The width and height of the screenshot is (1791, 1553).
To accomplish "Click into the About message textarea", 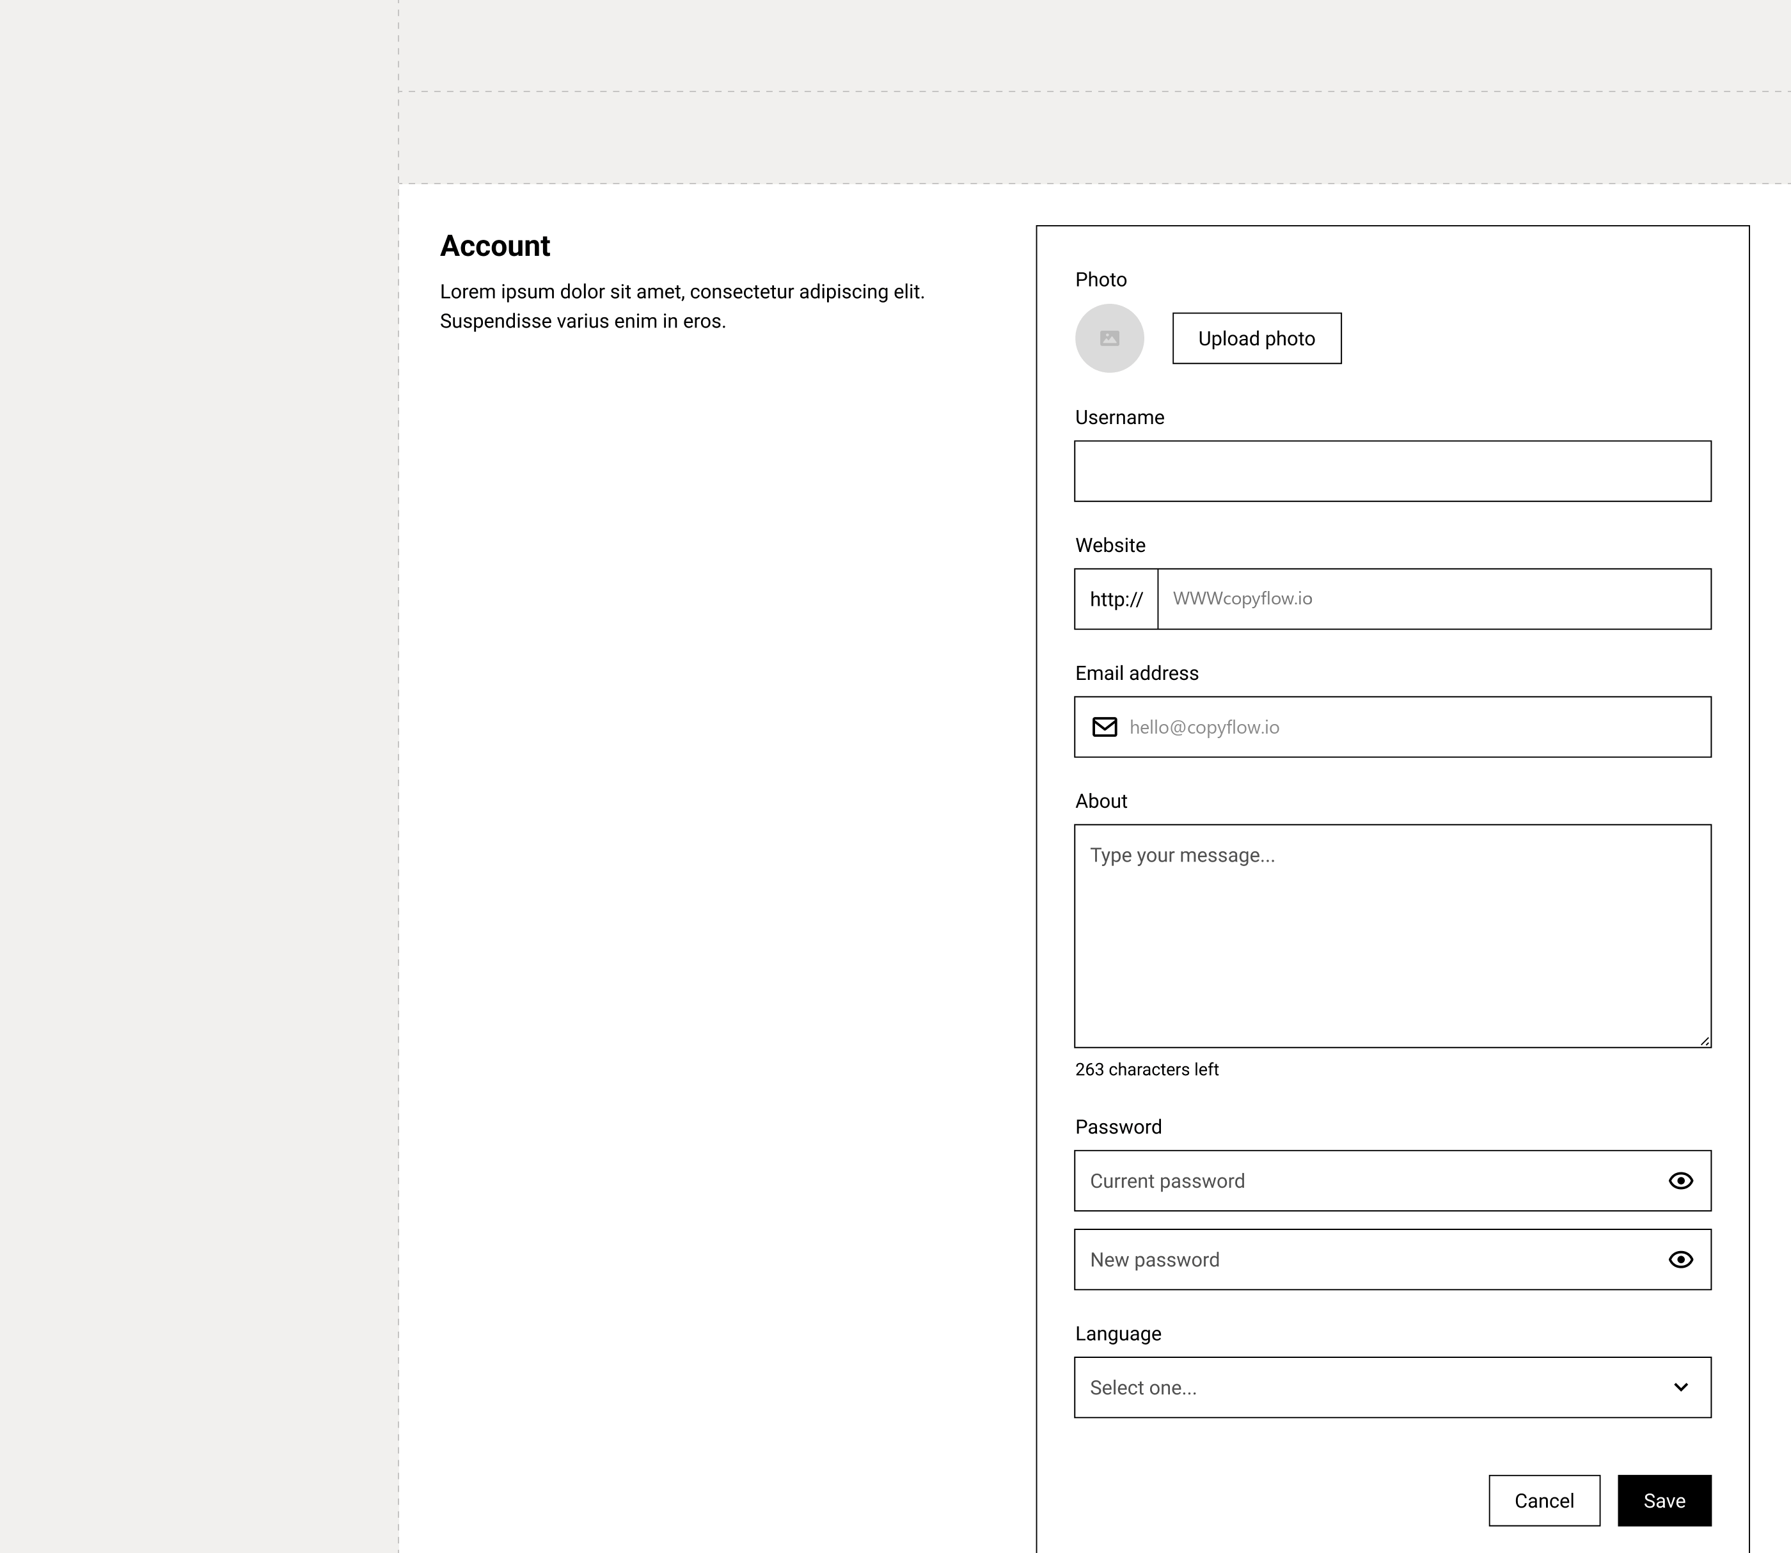I will (x=1393, y=936).
